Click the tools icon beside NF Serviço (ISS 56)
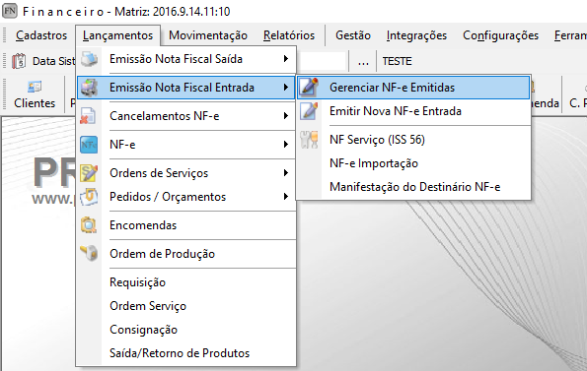The image size is (587, 371). click(309, 140)
